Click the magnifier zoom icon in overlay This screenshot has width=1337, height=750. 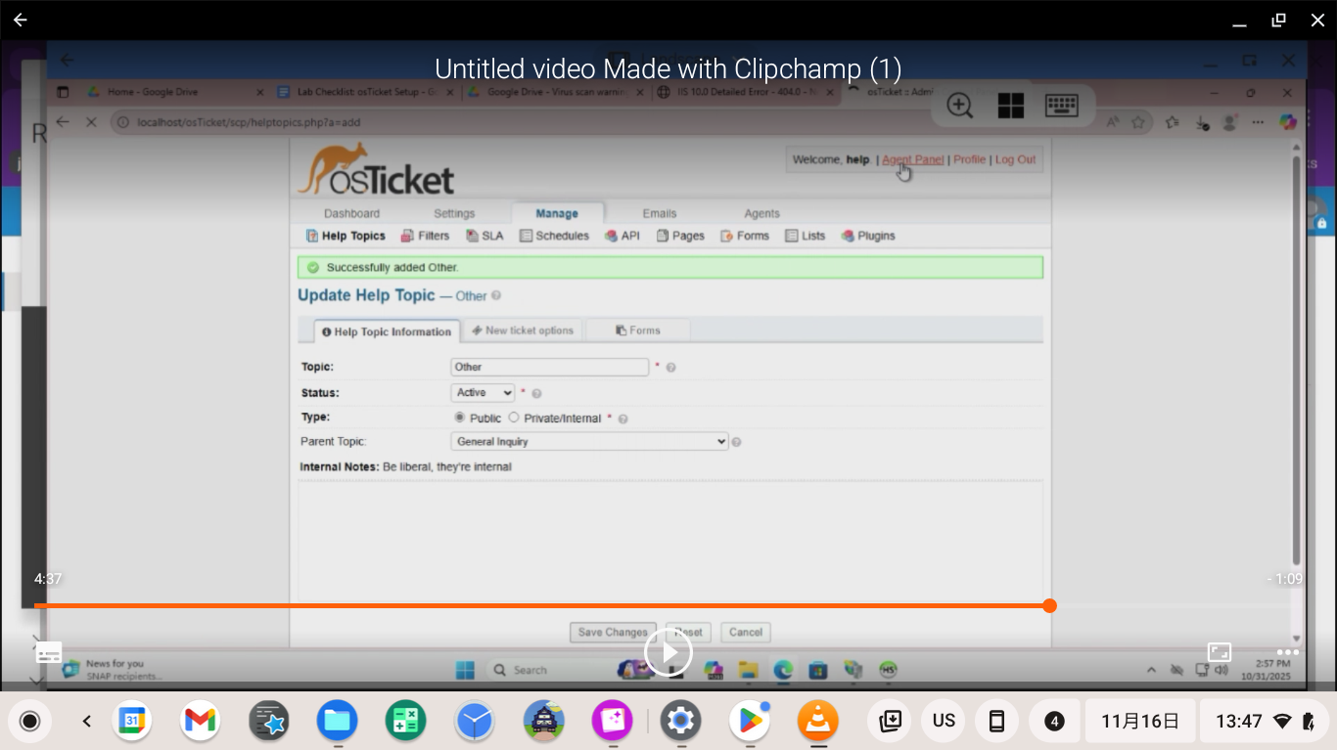(x=959, y=106)
